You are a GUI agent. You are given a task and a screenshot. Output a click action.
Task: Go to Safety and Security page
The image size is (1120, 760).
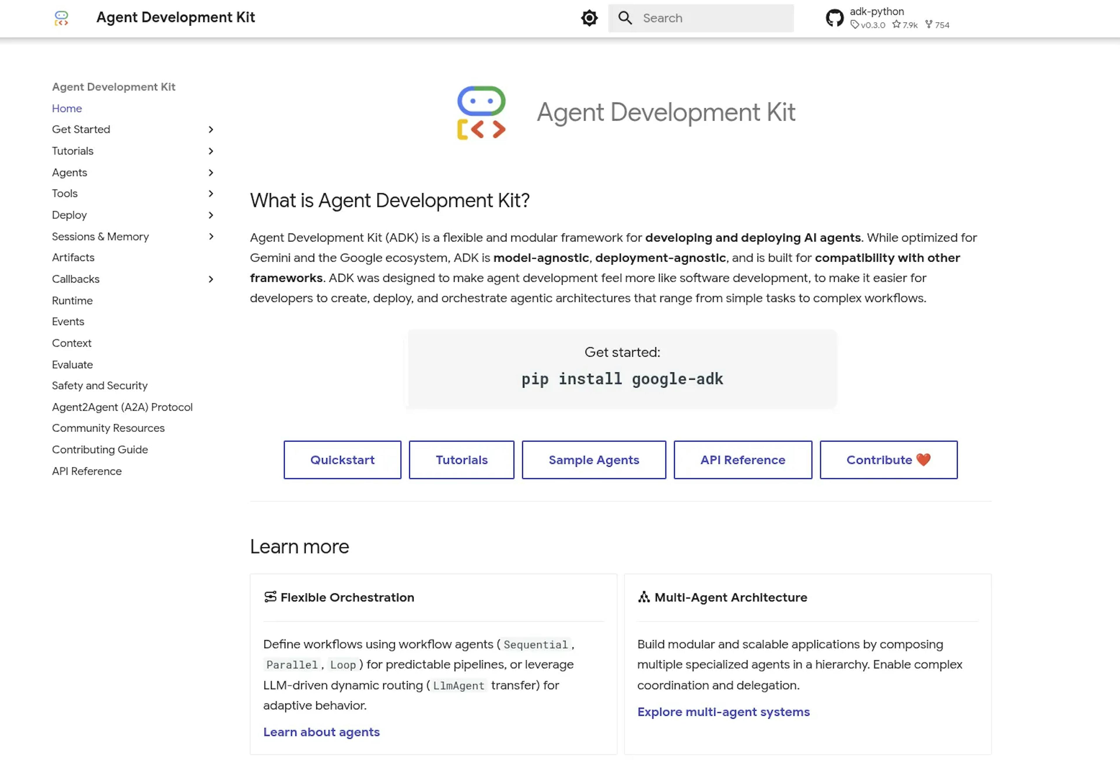[x=100, y=386]
